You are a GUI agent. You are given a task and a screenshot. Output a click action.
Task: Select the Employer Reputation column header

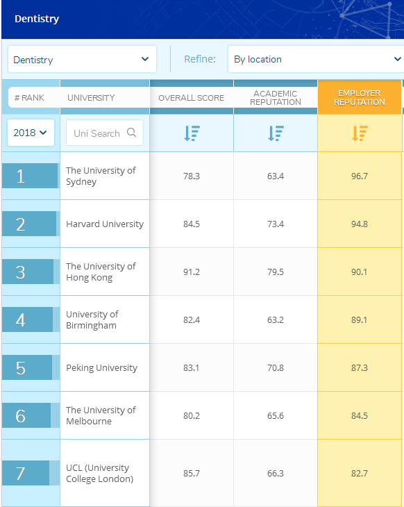coord(360,97)
